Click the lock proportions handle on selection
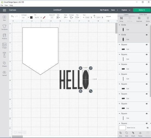151x138 pixels. [x=80, y=91]
